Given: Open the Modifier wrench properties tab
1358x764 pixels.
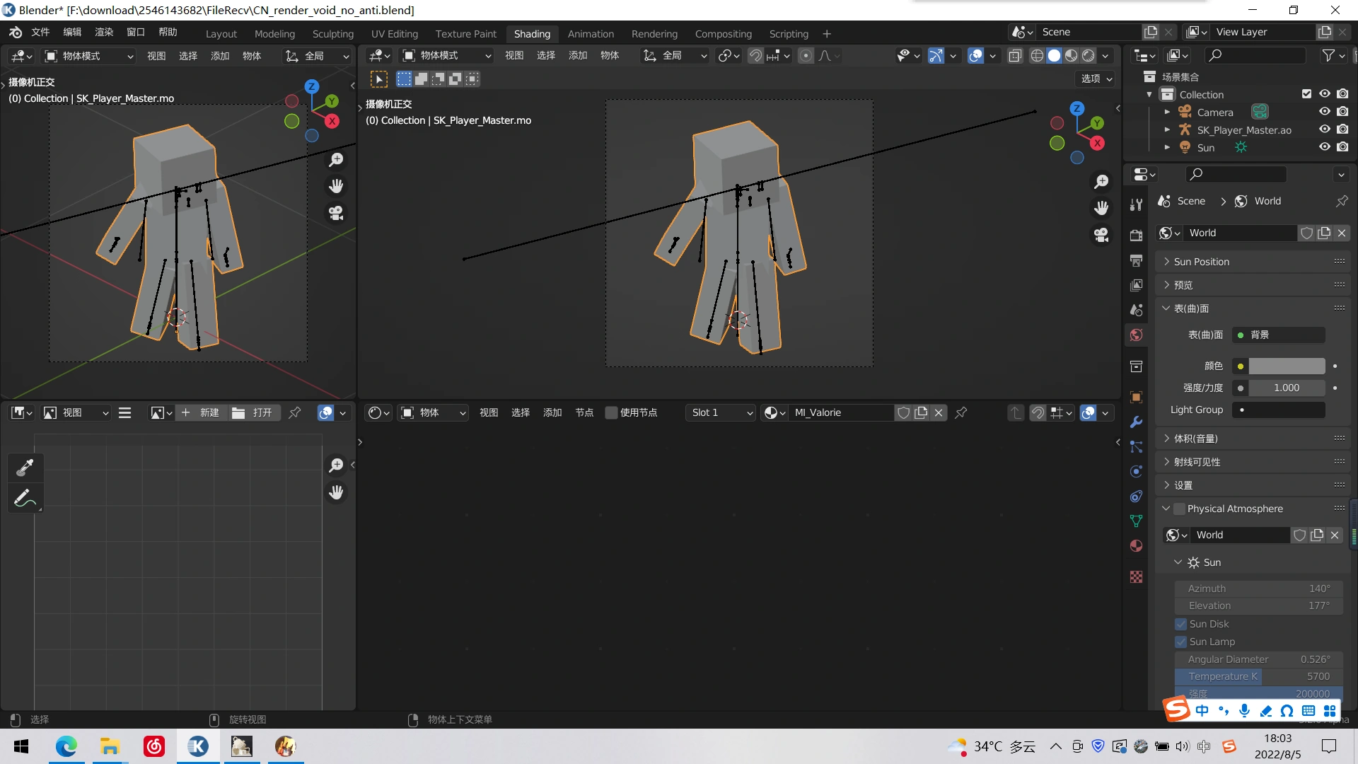Looking at the screenshot, I should [x=1137, y=422].
